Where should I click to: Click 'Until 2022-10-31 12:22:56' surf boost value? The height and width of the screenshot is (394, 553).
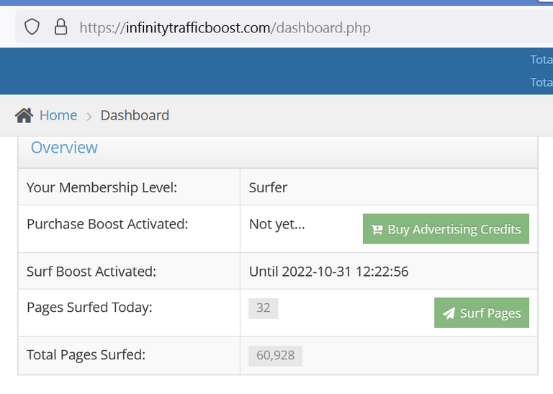point(328,272)
